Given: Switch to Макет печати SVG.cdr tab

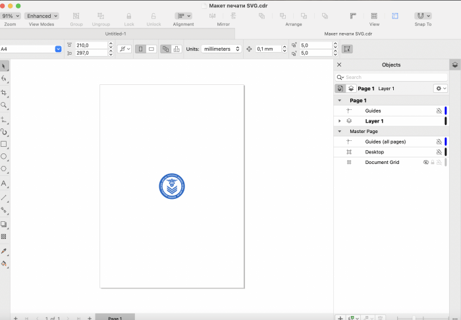Looking at the screenshot, I should pos(348,34).
